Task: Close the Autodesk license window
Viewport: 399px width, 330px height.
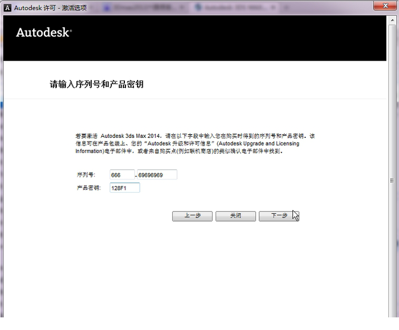Action: pyautogui.click(x=385, y=6)
